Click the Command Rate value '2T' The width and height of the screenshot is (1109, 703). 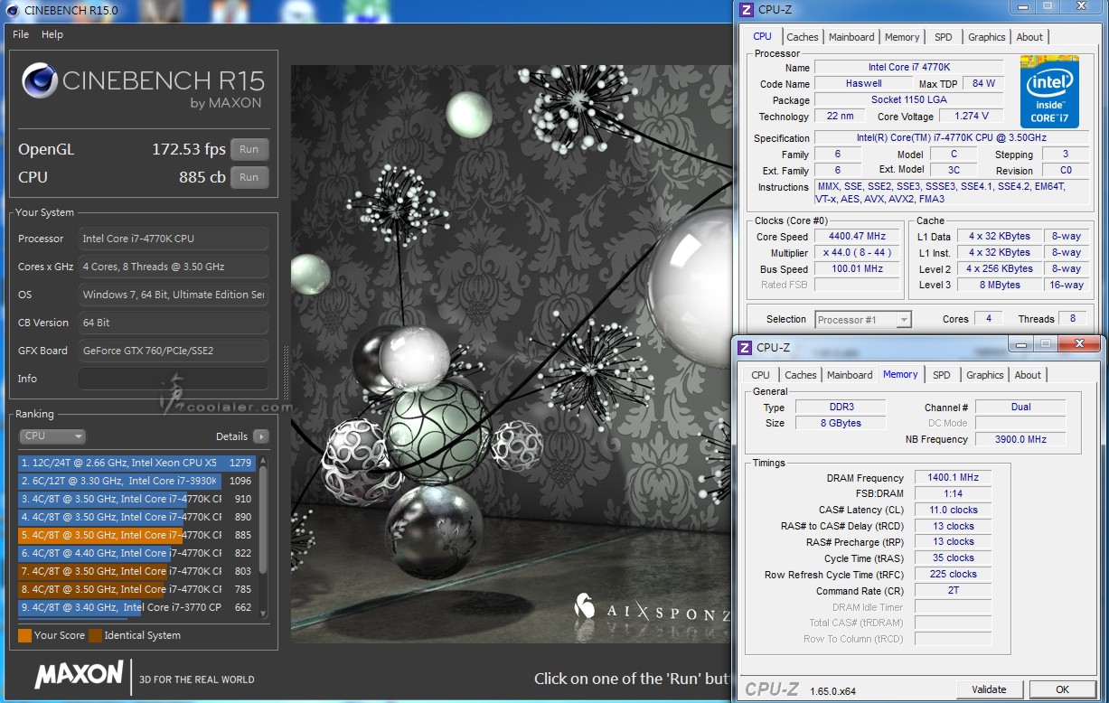[953, 591]
